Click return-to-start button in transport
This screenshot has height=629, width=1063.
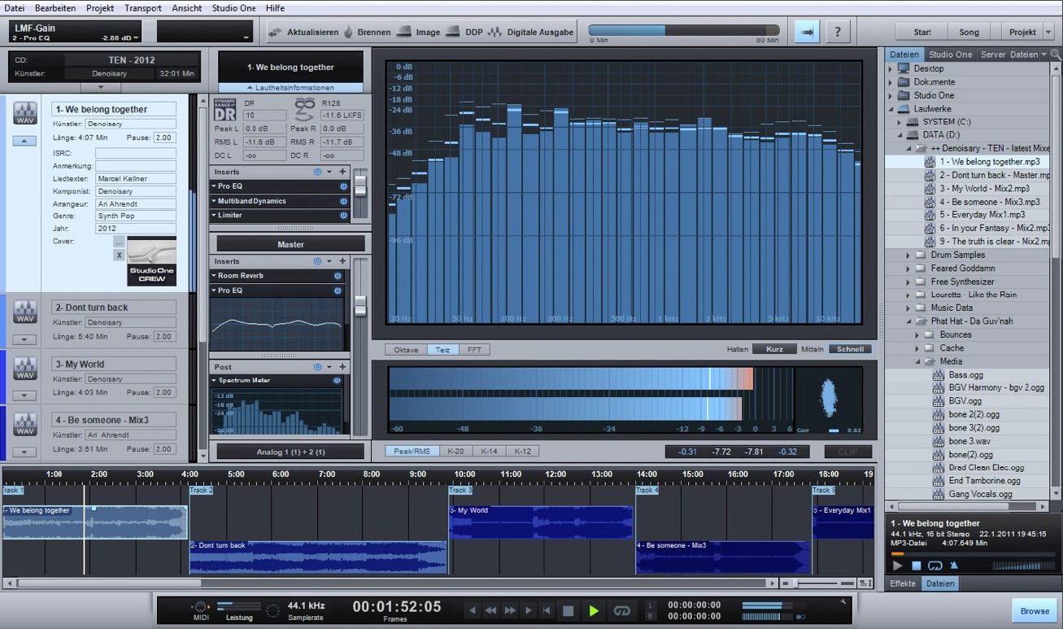pyautogui.click(x=547, y=610)
